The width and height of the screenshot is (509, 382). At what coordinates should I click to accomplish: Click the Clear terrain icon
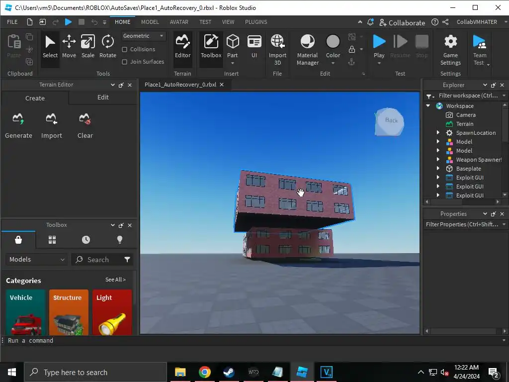pos(85,119)
